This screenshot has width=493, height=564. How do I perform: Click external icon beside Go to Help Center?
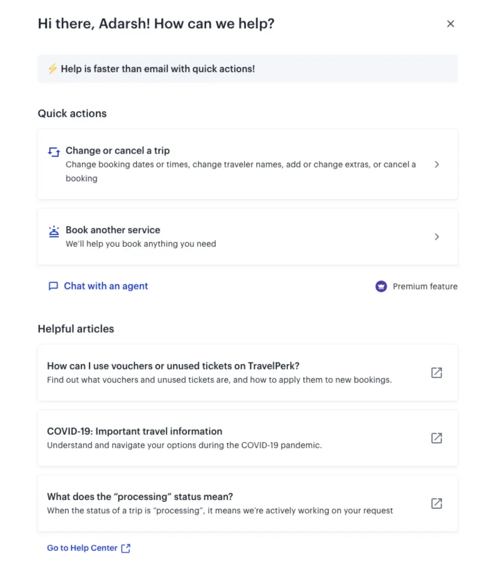(x=126, y=548)
